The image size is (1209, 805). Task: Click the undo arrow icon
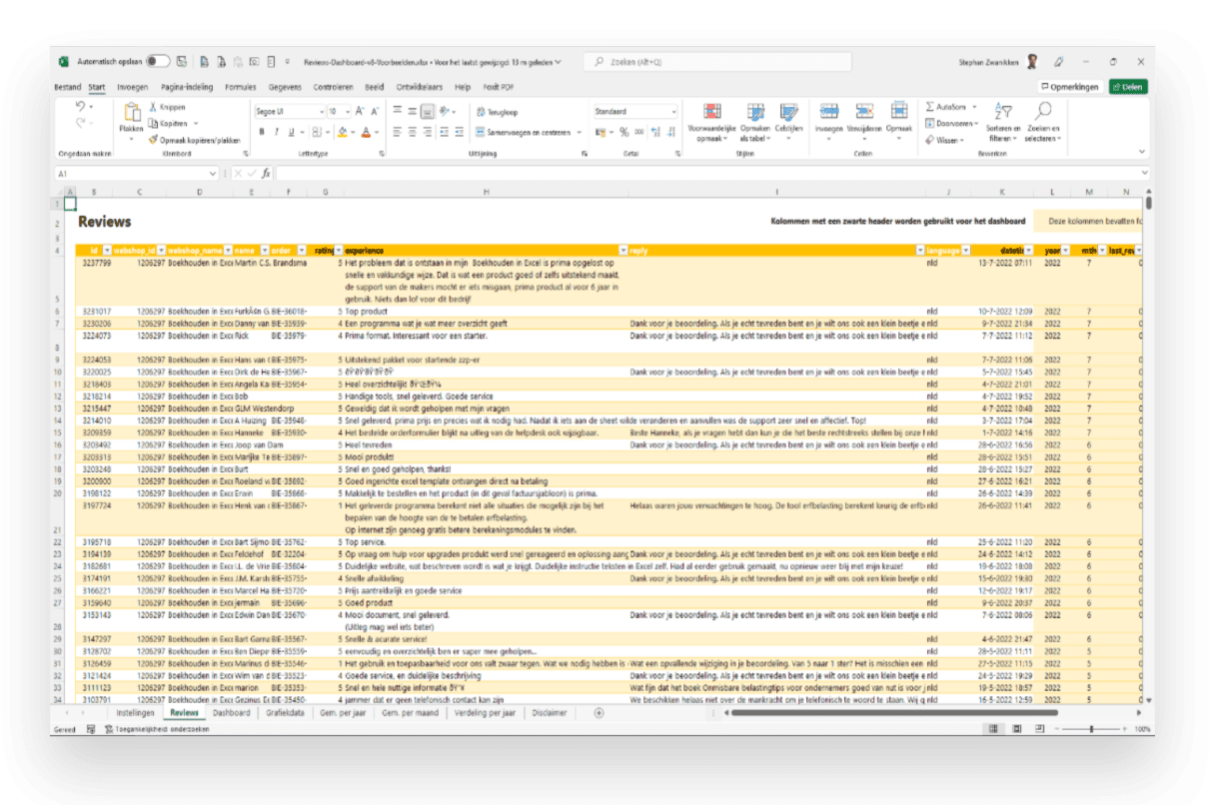point(81,107)
